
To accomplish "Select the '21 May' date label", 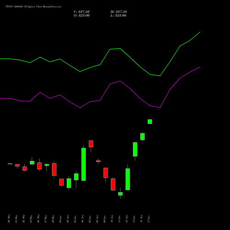I will [16, 219].
